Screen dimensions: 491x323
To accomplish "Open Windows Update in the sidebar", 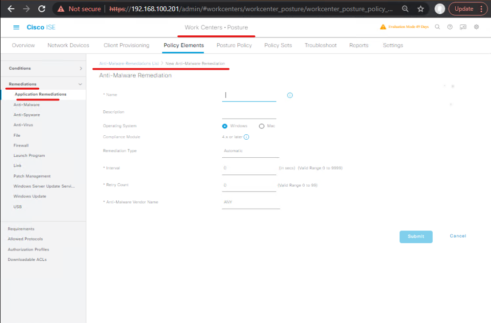I will pyautogui.click(x=30, y=196).
